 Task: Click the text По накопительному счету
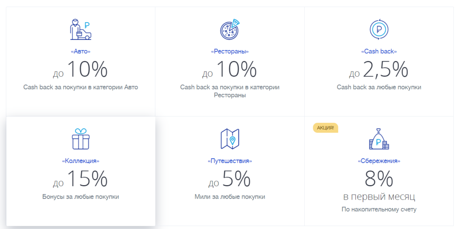[379, 209]
